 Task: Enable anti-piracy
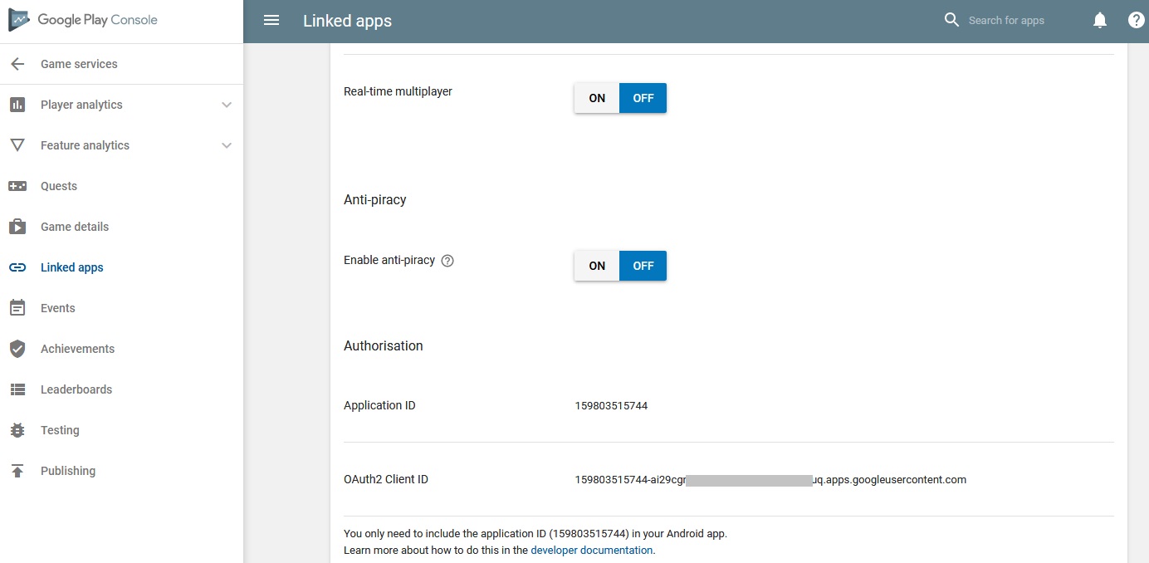(595, 265)
